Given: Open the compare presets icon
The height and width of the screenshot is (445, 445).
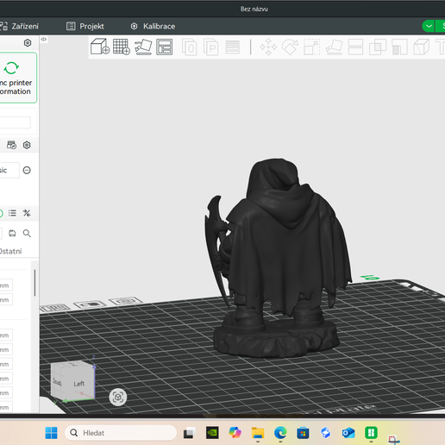Looking at the screenshot, I should (27, 213).
